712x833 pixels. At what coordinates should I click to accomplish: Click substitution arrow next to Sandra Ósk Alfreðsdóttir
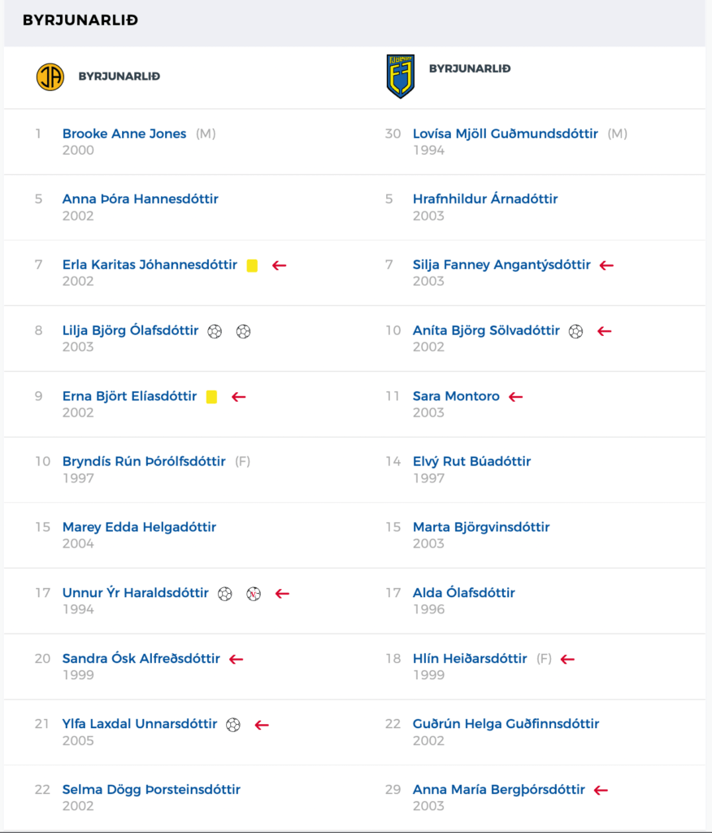click(237, 659)
